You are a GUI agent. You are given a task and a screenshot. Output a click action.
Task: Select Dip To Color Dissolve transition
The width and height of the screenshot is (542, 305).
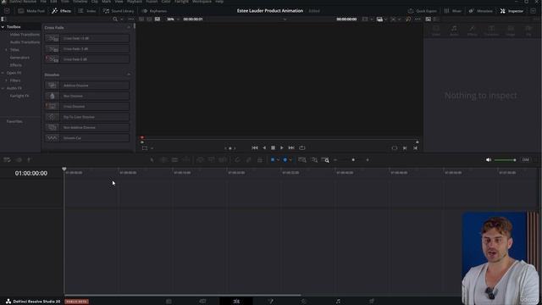[86, 117]
